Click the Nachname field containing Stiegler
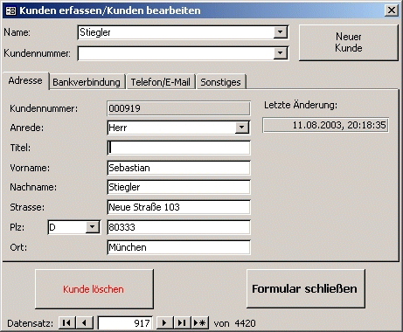The image size is (403, 332). click(x=178, y=187)
